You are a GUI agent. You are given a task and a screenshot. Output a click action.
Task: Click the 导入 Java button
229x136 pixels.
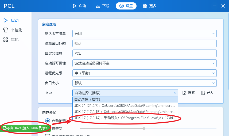pyautogui.click(x=207, y=93)
